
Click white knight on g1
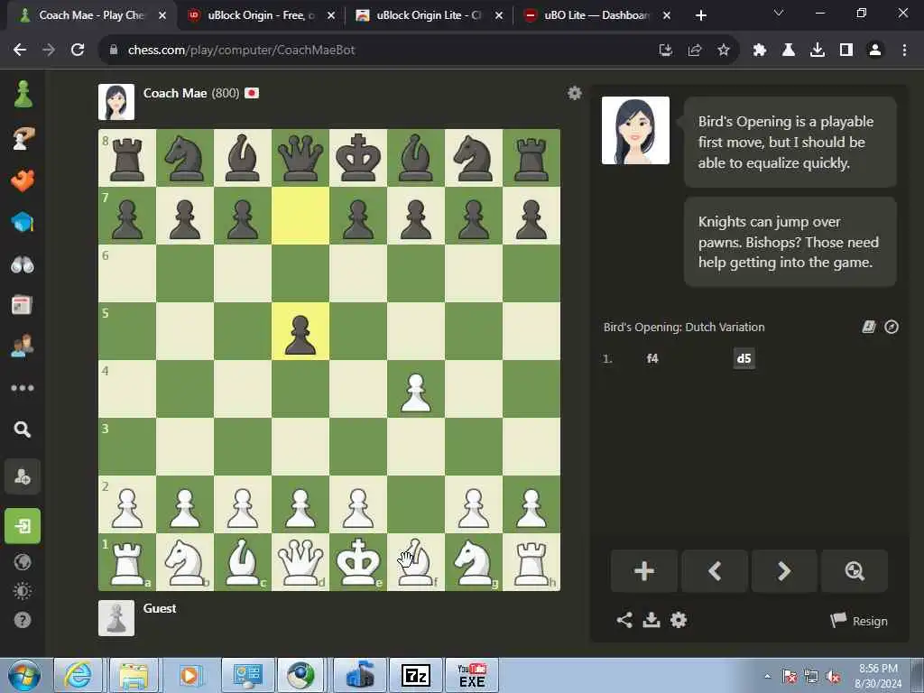tap(473, 562)
